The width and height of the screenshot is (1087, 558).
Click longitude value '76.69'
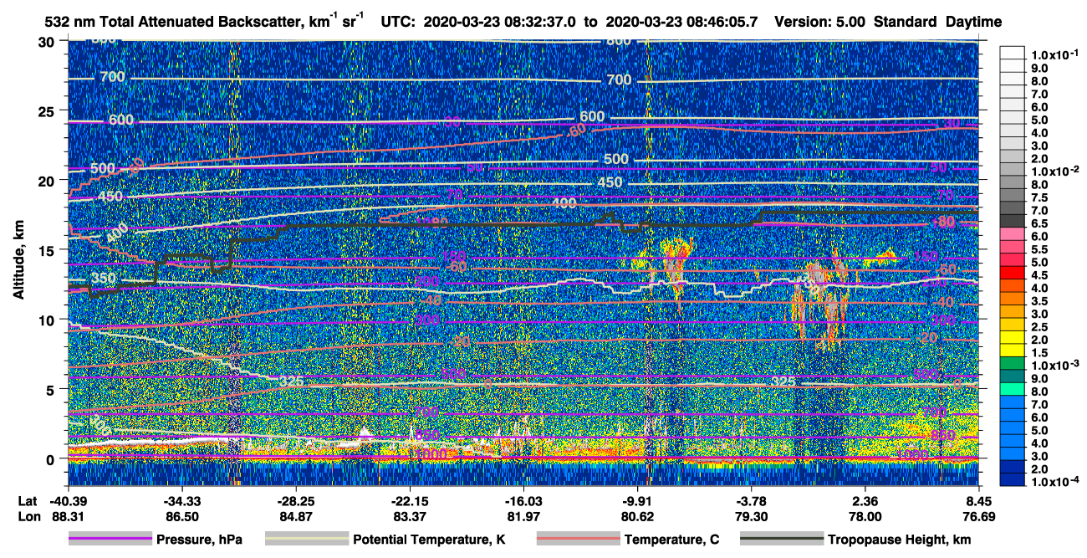(978, 517)
